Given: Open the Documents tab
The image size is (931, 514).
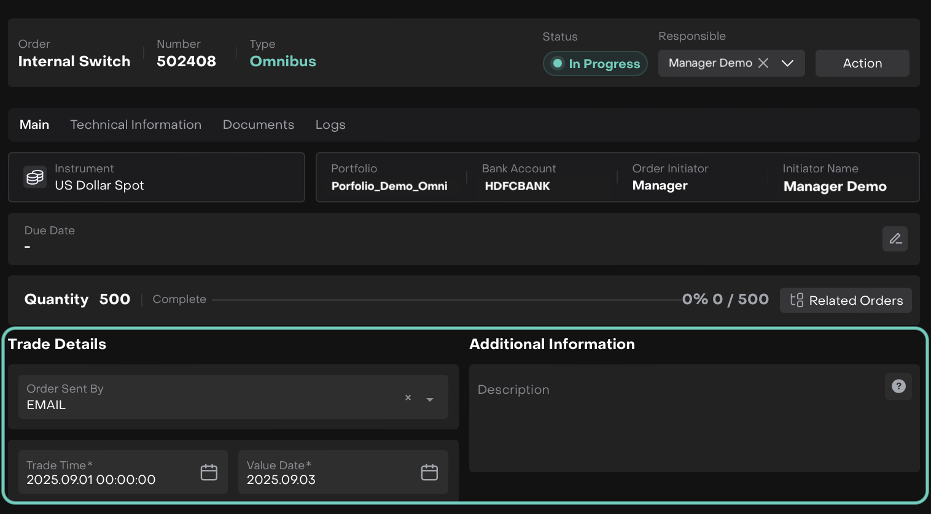Looking at the screenshot, I should pos(259,125).
